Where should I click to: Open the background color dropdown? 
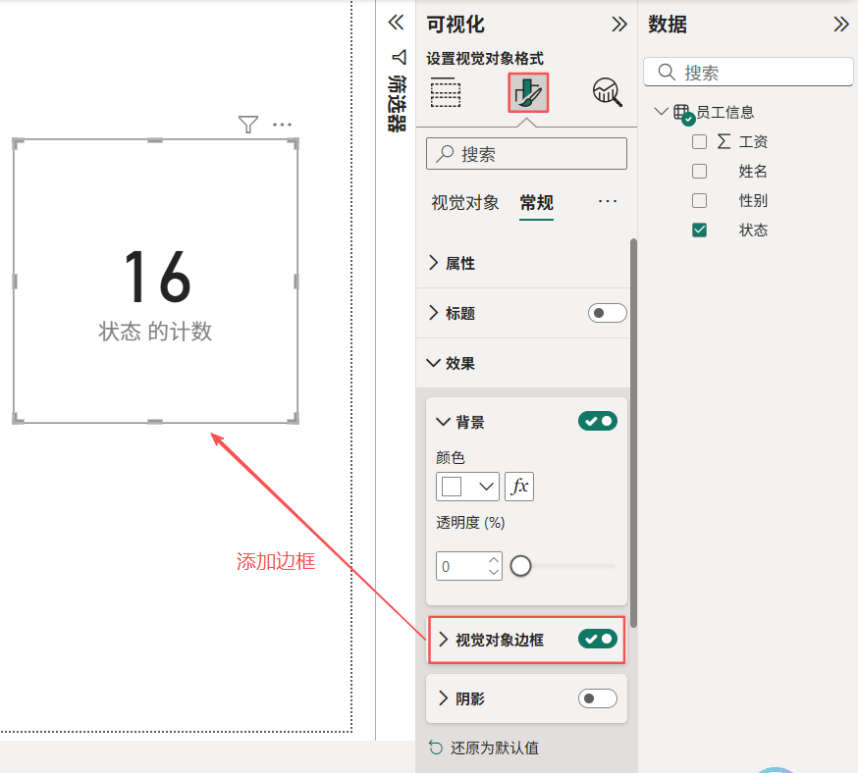(486, 486)
